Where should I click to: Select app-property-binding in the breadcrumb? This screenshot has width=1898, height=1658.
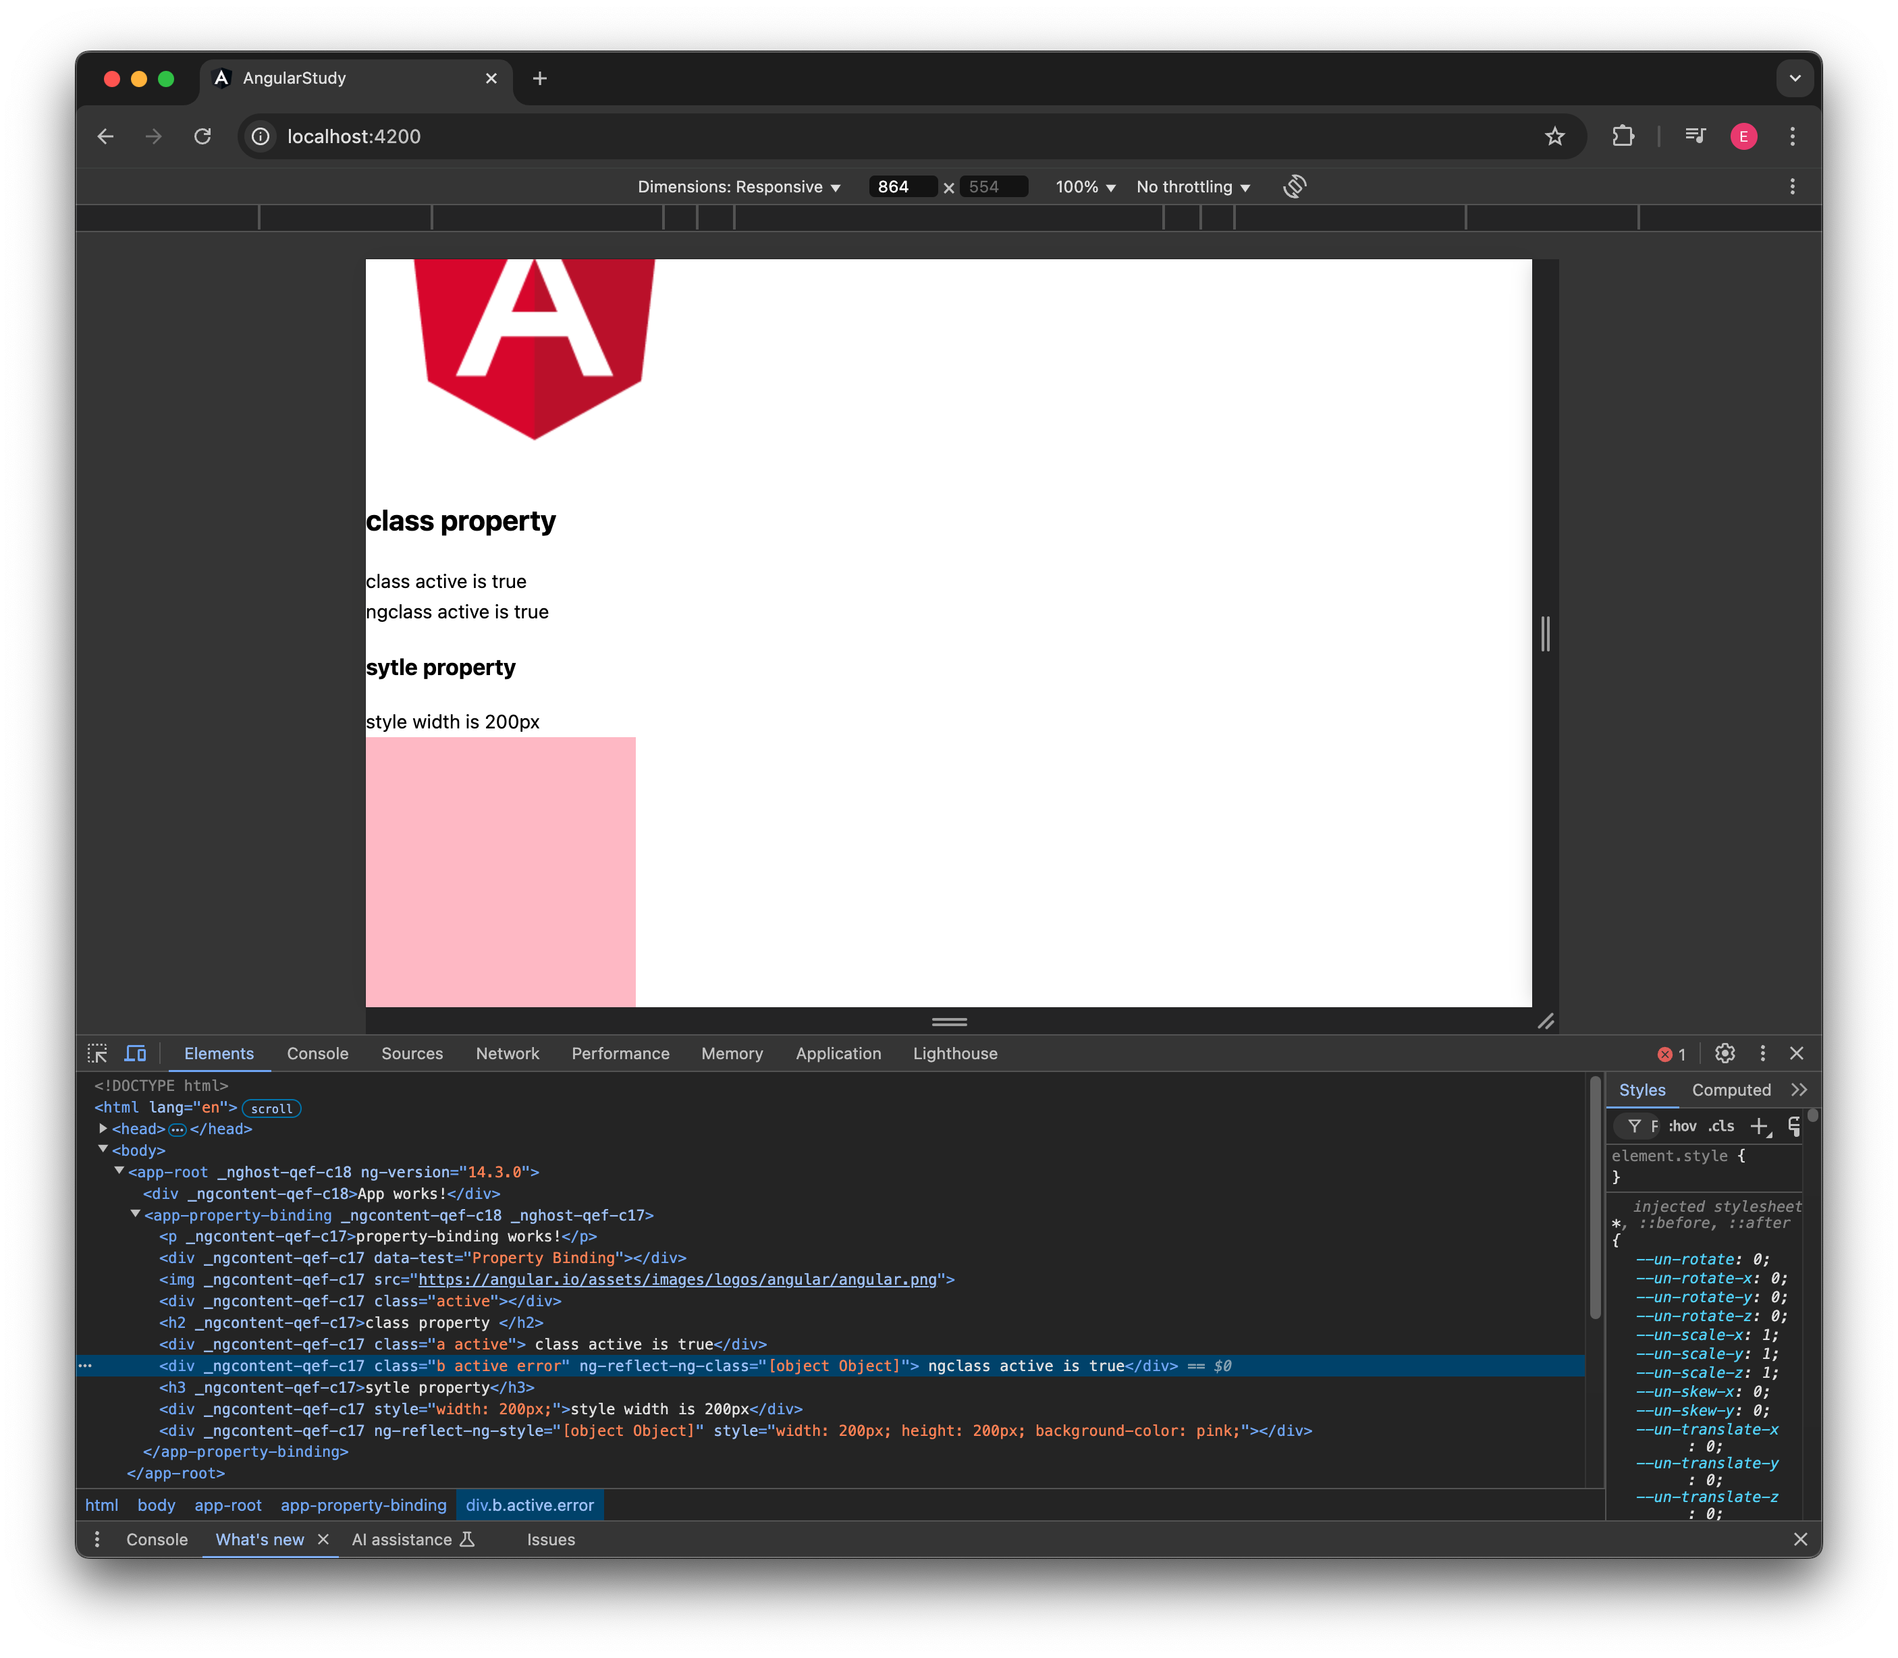click(x=364, y=1505)
